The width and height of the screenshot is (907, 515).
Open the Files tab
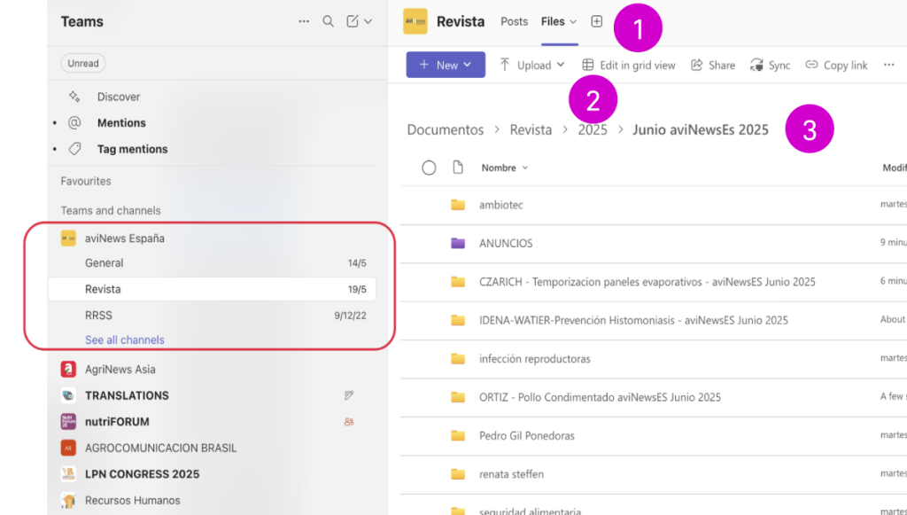point(553,21)
